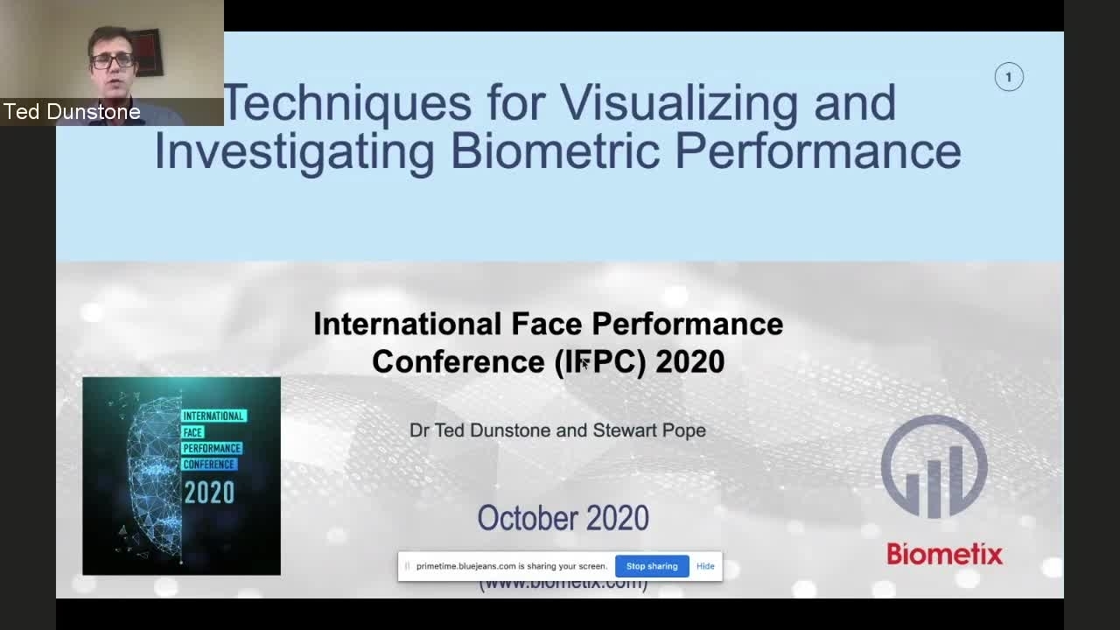1120x630 pixels.
Task: Click the Biometix red wordmark text
Action: point(944,554)
